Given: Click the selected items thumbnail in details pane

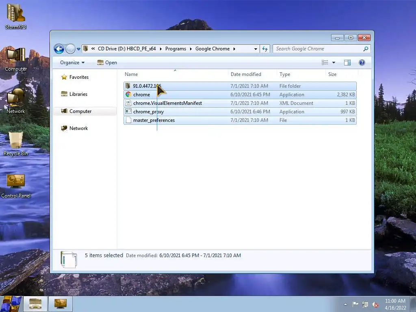Looking at the screenshot, I should [69, 260].
